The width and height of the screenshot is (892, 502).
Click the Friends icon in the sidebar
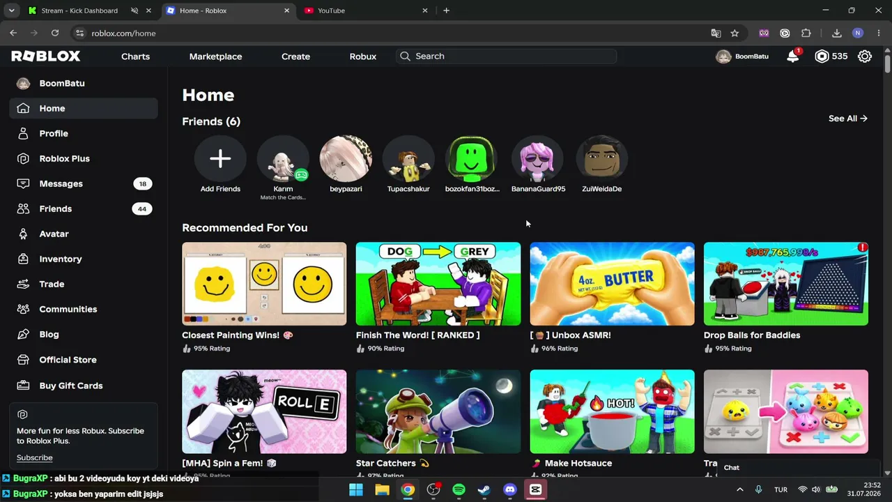click(23, 208)
